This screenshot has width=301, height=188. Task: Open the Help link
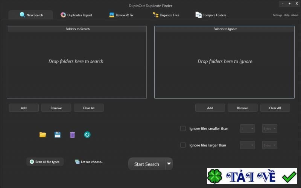click(287, 15)
